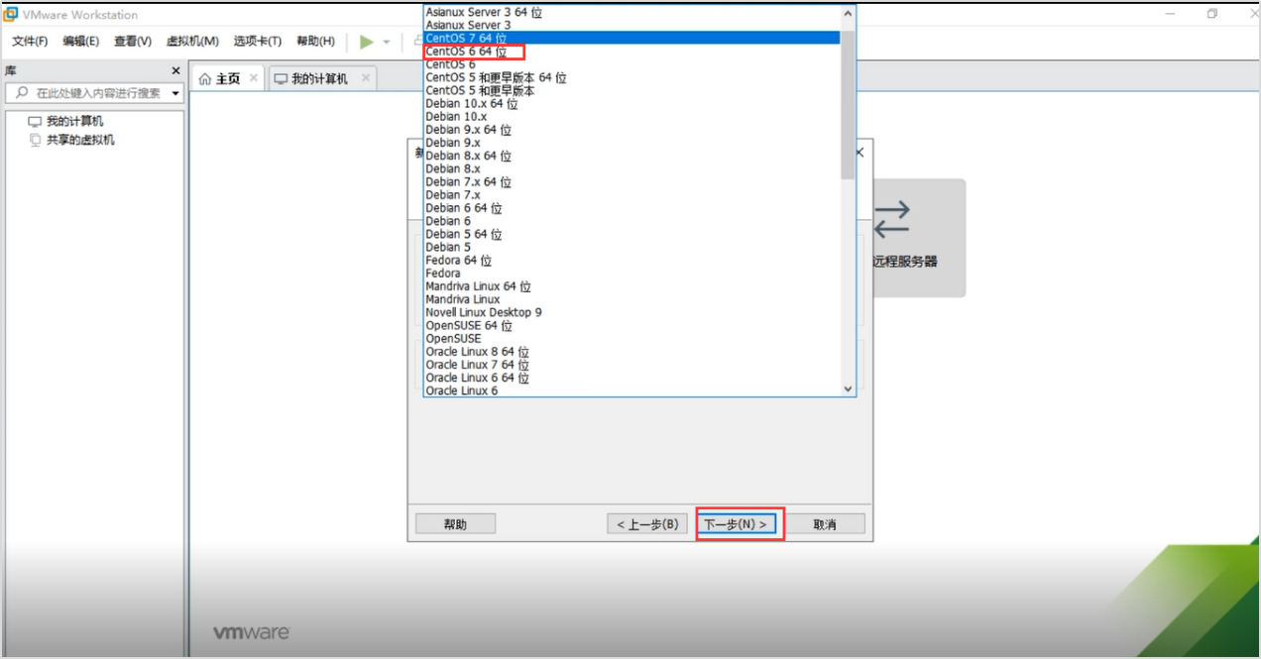Screen dimensions: 1261x659
Task: Close the 主页 tab
Action: pos(254,78)
